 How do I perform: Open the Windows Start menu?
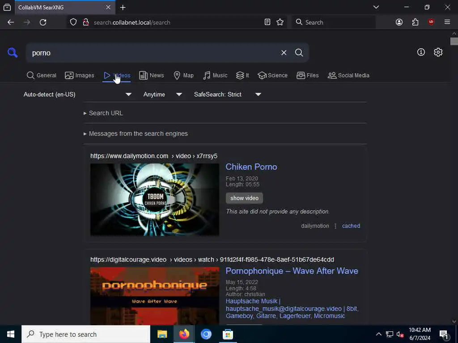11,334
